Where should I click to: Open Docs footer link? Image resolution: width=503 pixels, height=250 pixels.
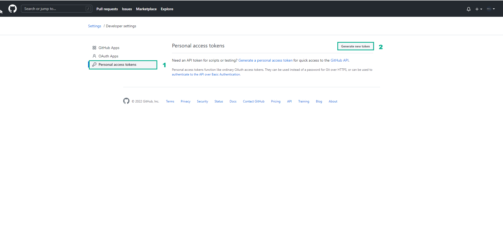(233, 101)
